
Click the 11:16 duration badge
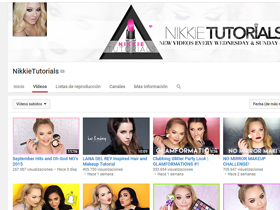coord(72,152)
